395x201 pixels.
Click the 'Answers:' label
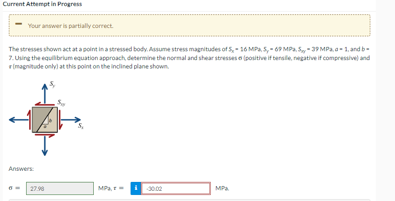tap(21, 168)
